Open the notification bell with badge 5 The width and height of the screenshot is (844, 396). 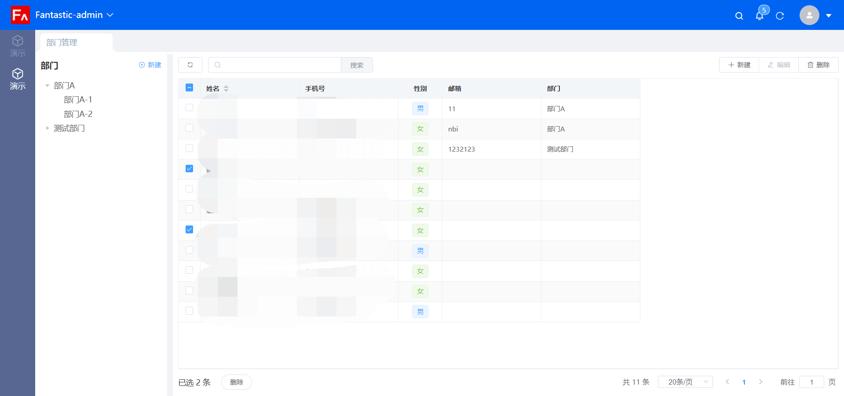click(x=760, y=16)
